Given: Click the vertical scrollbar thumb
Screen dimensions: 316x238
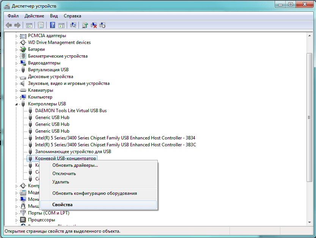Looking at the screenshot, I should 309,117.
